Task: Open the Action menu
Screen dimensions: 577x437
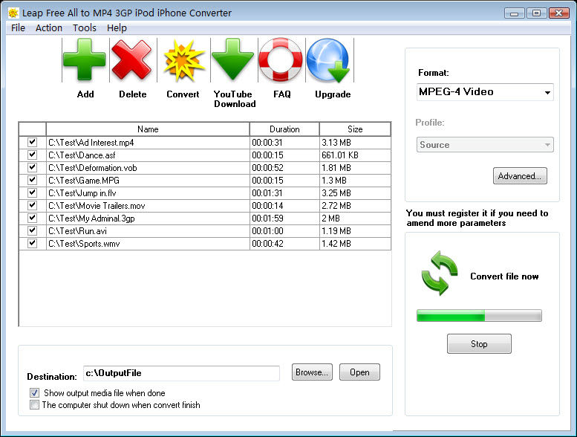Action: (x=49, y=28)
